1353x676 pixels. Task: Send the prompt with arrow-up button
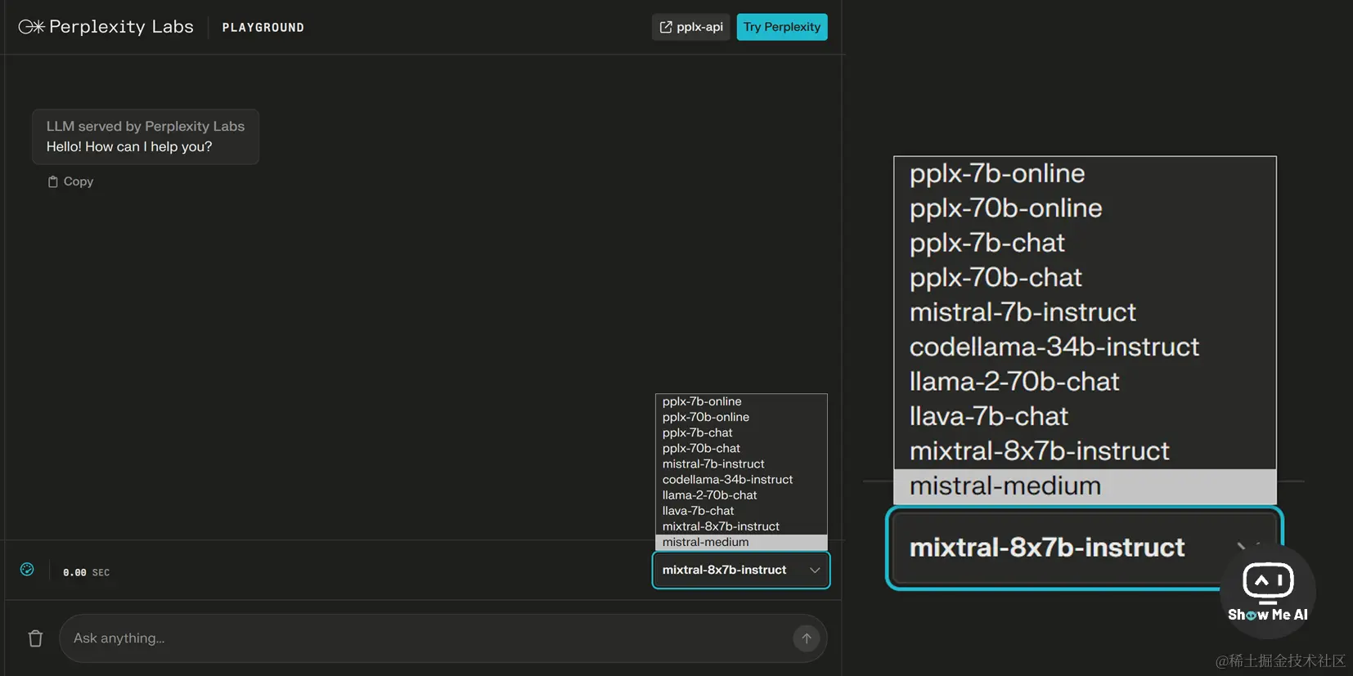[x=807, y=638]
